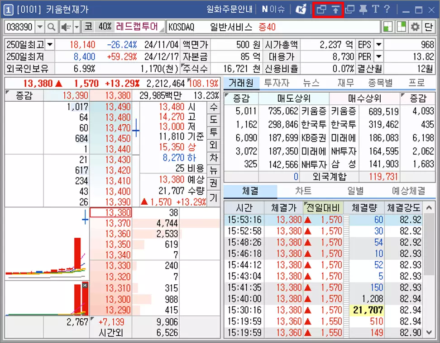Click the 증감 header in order book
Screen dimensions: 440x343
24,95
